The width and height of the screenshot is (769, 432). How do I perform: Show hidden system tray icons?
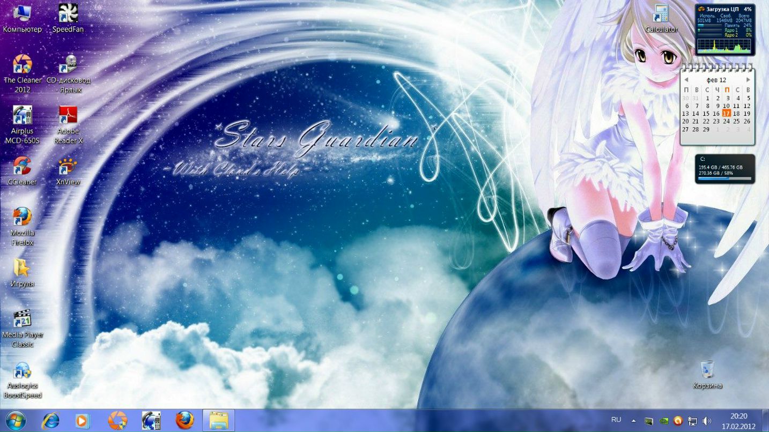tap(633, 421)
